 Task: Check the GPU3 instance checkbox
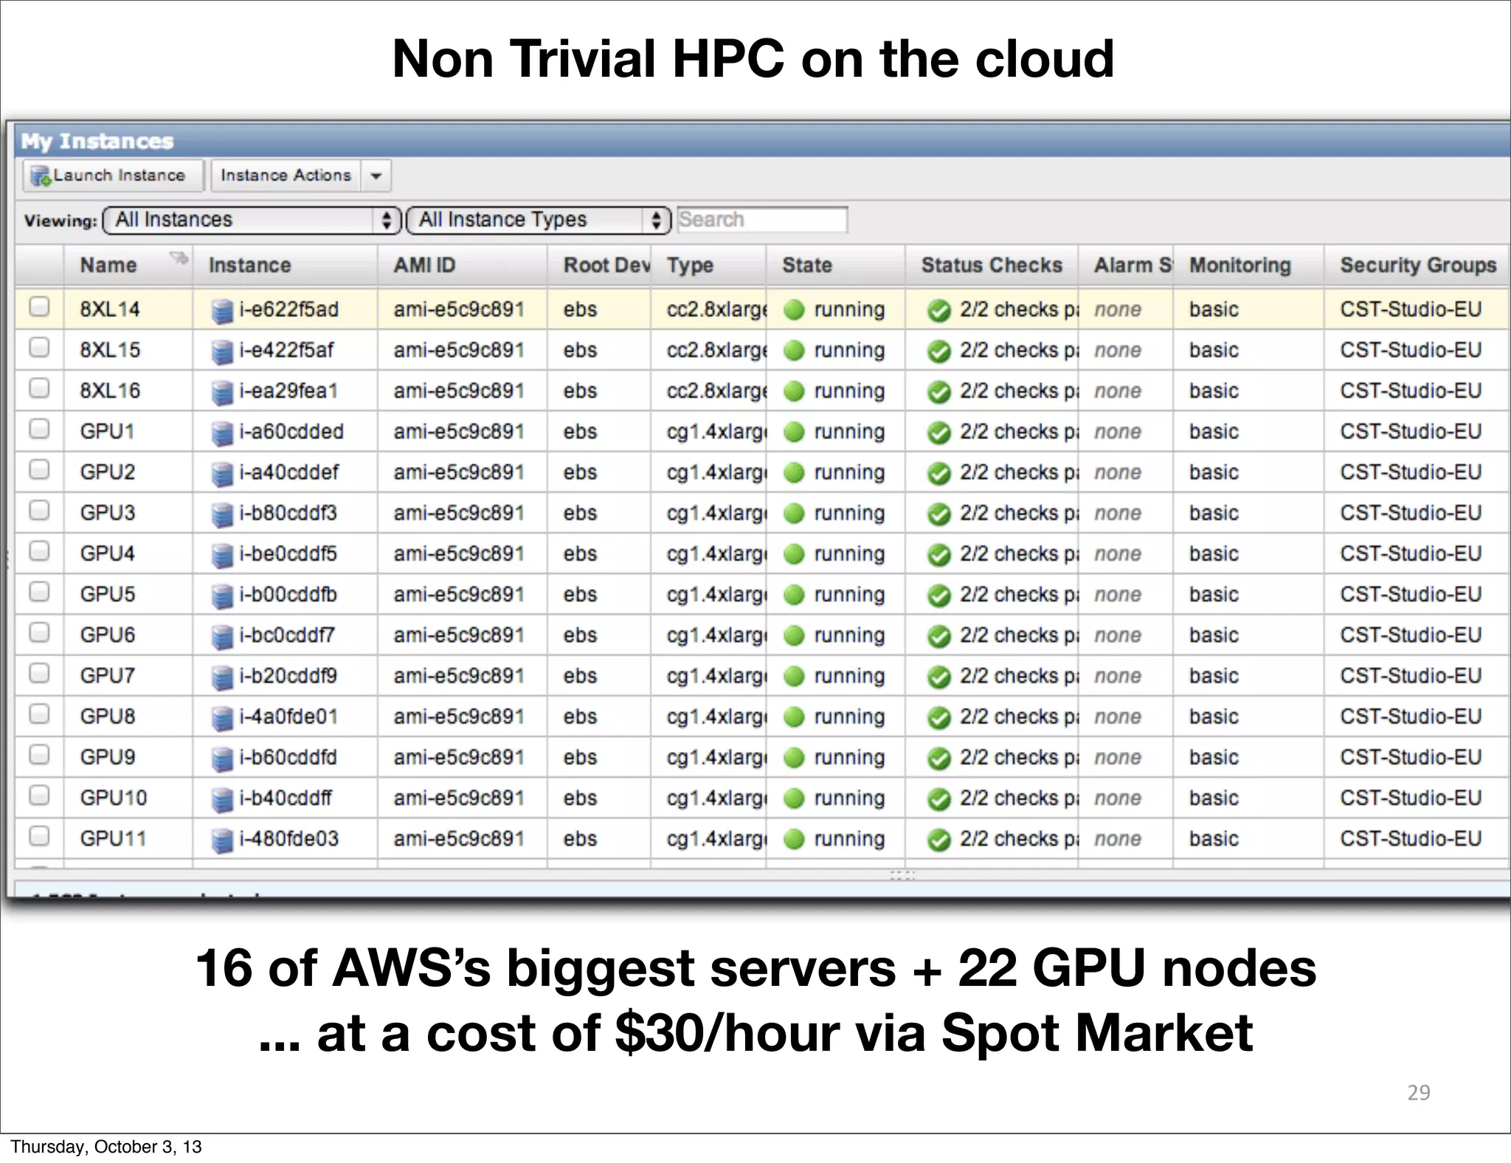(x=39, y=510)
